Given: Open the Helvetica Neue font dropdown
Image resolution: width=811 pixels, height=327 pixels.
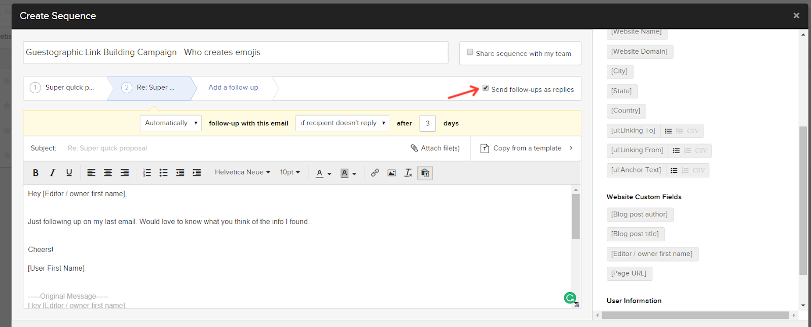Looking at the screenshot, I should point(242,172).
